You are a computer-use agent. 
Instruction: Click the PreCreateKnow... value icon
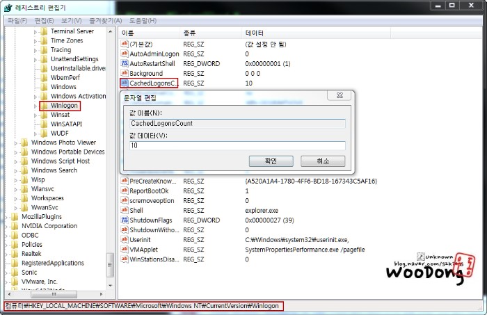click(x=125, y=181)
